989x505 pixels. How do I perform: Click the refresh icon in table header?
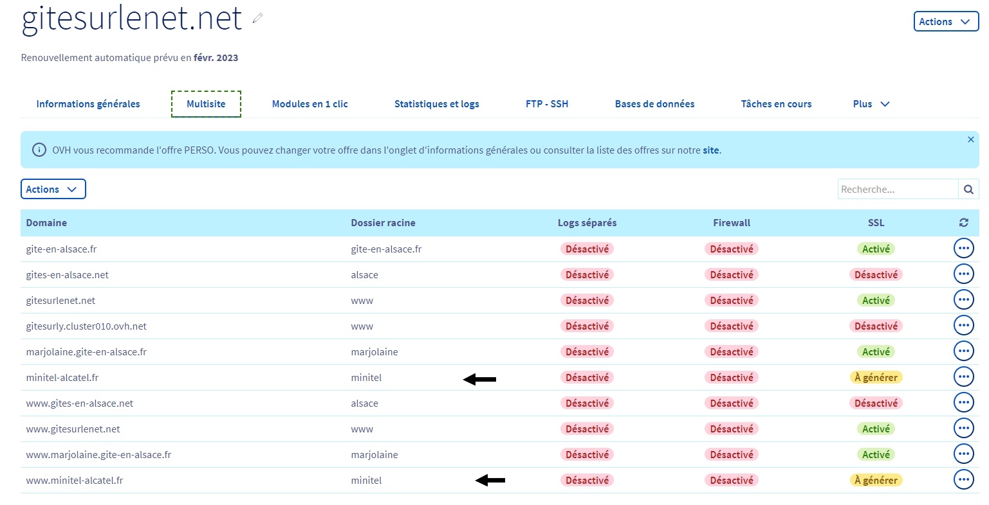963,223
